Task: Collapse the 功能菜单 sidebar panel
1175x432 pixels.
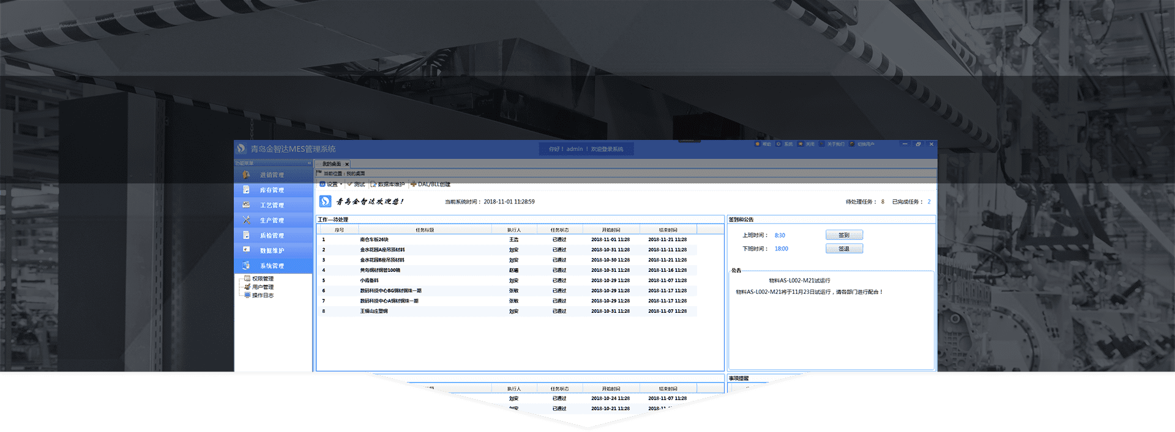Action: (x=309, y=163)
